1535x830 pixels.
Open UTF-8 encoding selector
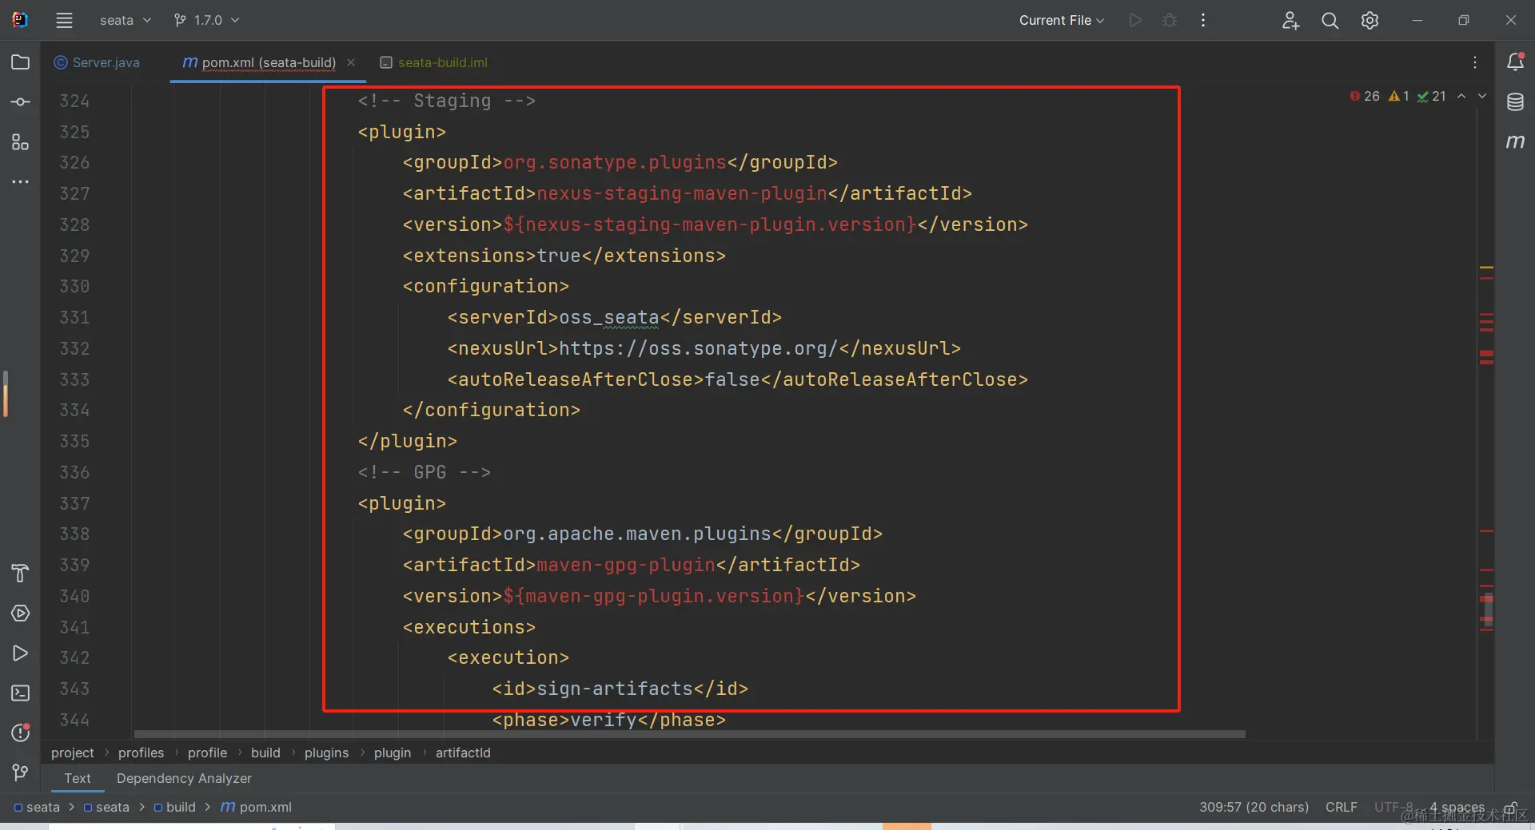pyautogui.click(x=1393, y=808)
